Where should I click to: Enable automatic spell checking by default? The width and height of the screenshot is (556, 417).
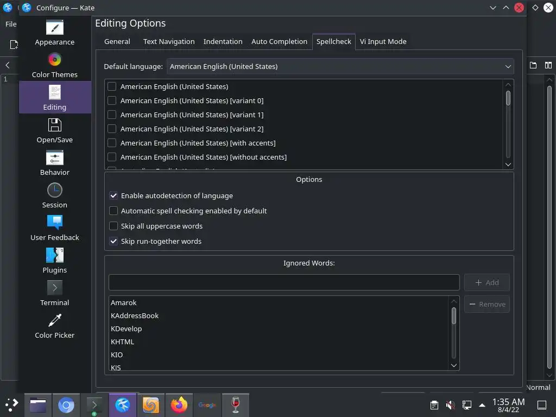pyautogui.click(x=113, y=211)
